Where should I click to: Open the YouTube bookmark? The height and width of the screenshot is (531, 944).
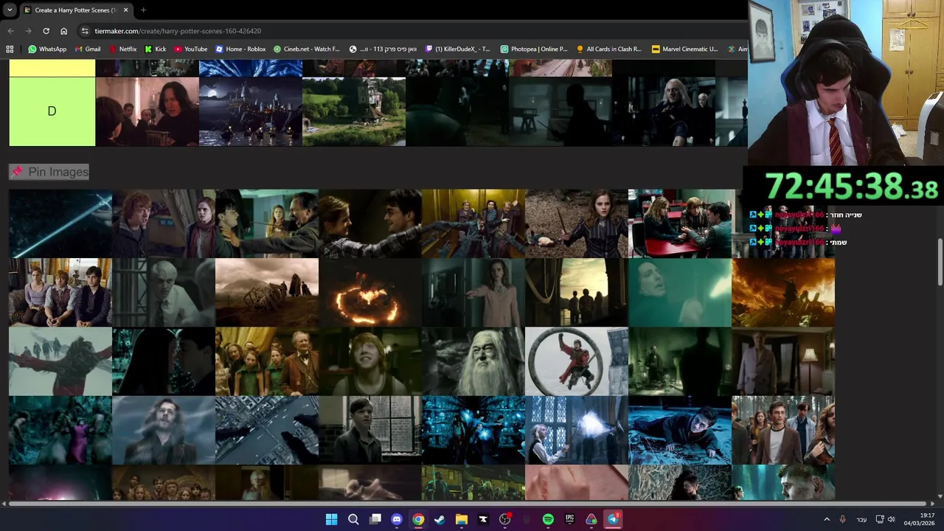(191, 49)
